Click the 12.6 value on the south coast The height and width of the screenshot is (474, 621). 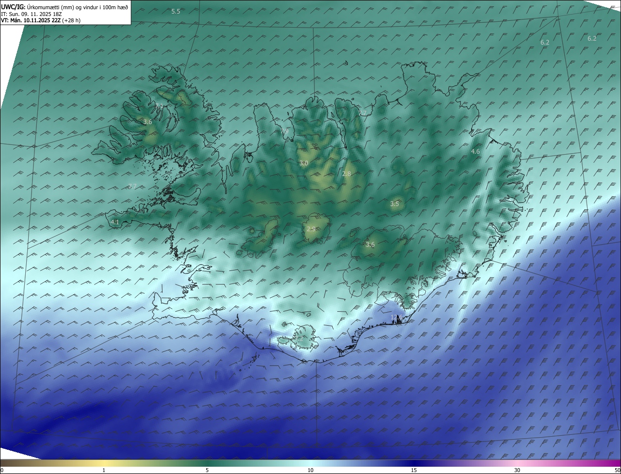click(396, 317)
